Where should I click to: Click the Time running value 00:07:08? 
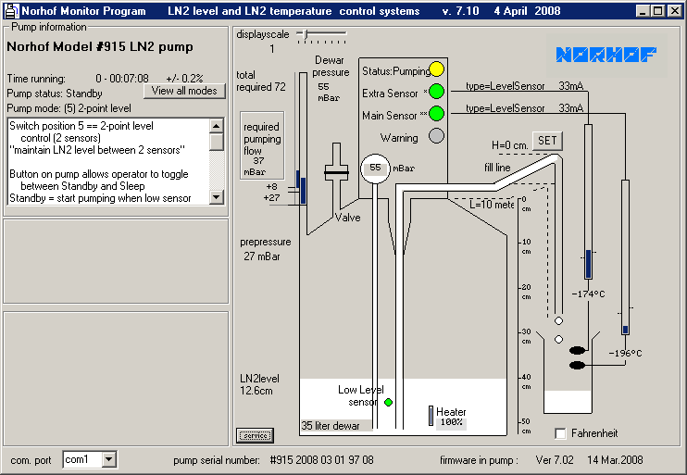click(122, 79)
